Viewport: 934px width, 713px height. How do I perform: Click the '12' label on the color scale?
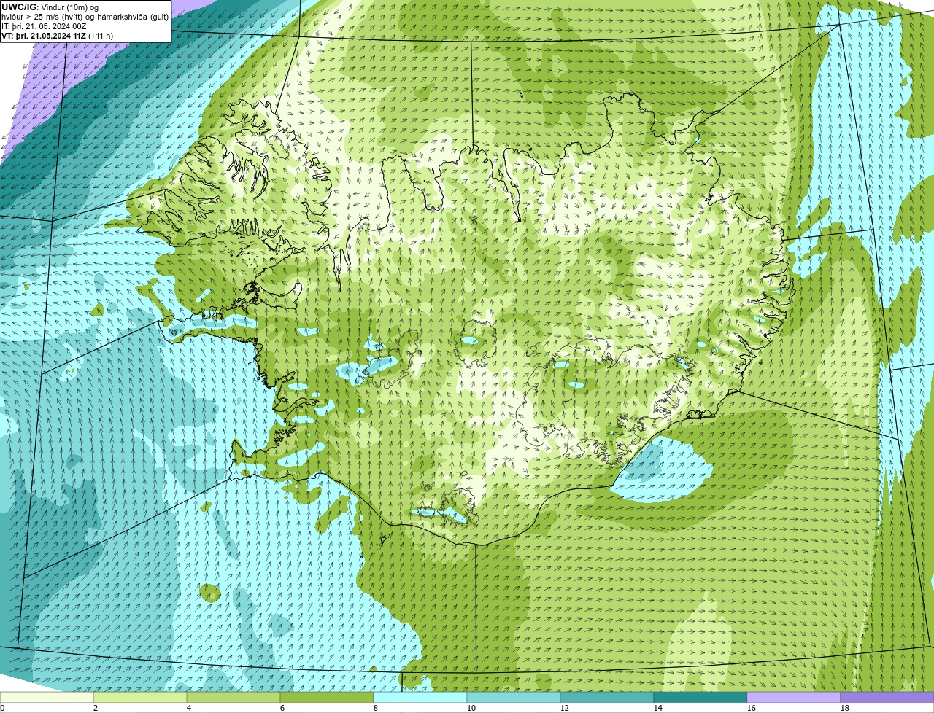(565, 708)
